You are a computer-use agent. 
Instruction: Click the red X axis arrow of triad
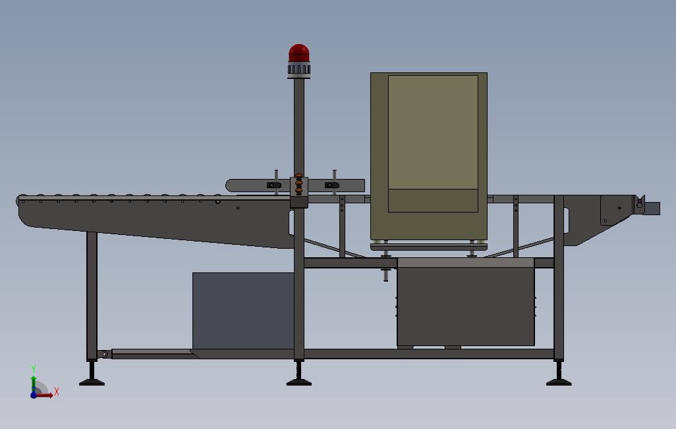click(45, 395)
